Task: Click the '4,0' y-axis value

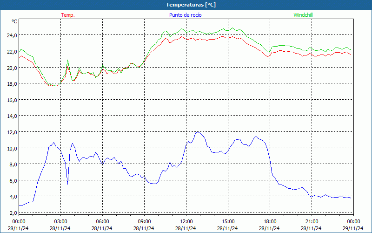Action: pos(13,197)
